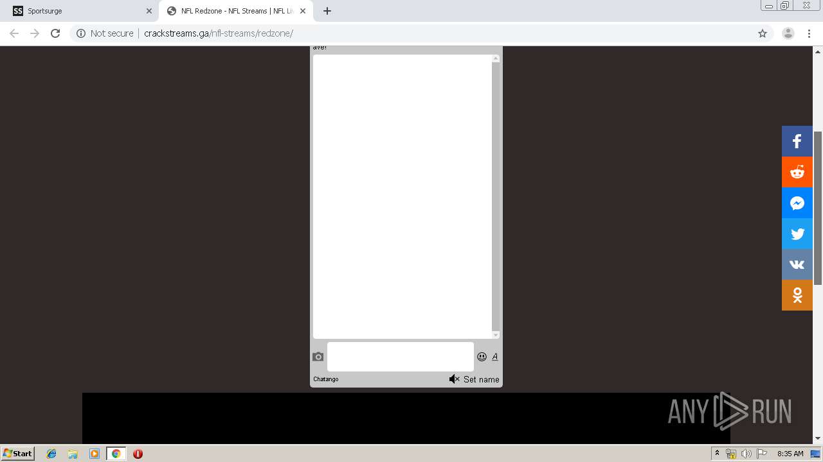Image resolution: width=823 pixels, height=462 pixels.
Task: Open the volume control in tray
Action: pos(746,454)
